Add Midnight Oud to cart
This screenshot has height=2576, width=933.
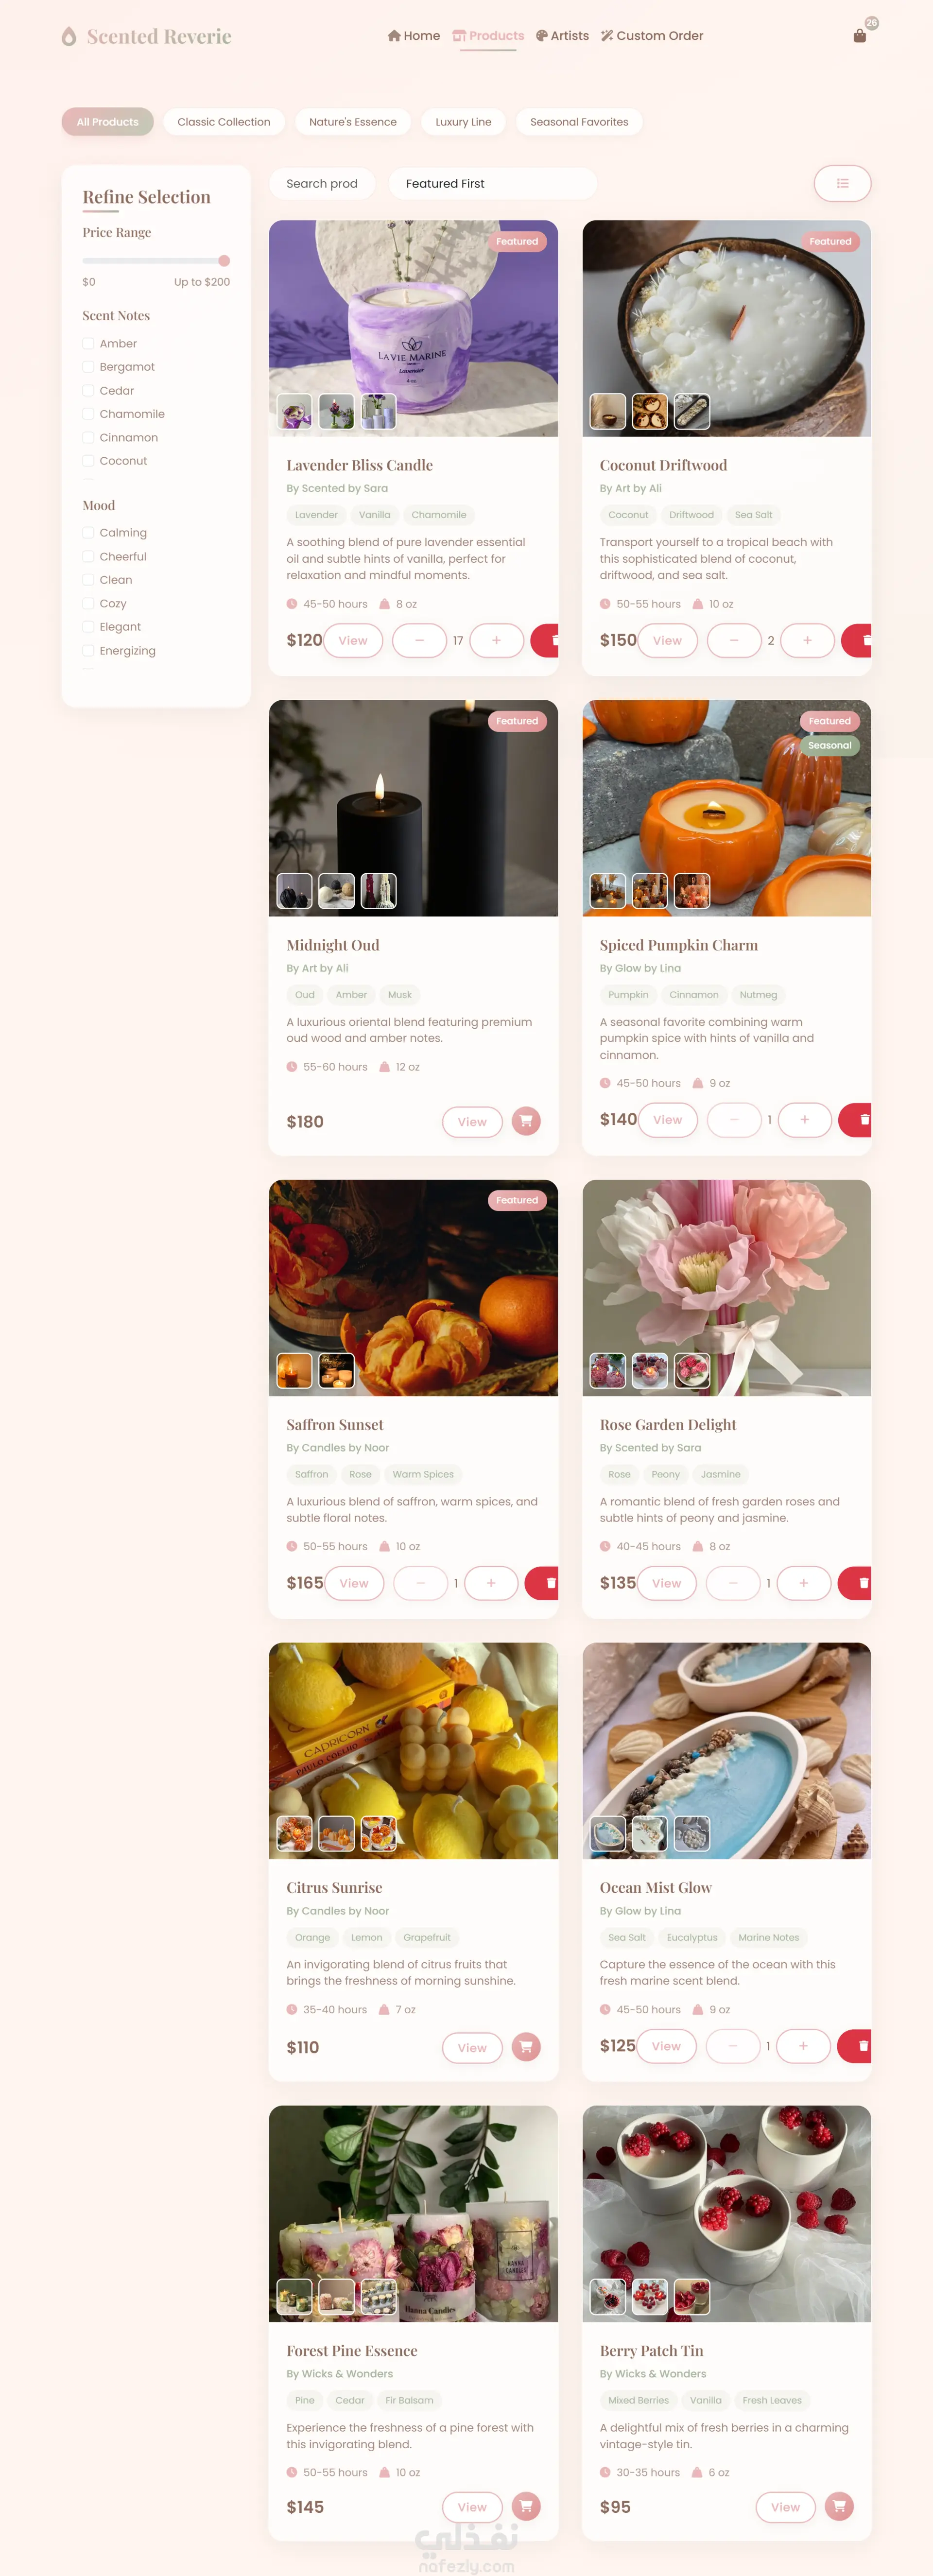[526, 1121]
